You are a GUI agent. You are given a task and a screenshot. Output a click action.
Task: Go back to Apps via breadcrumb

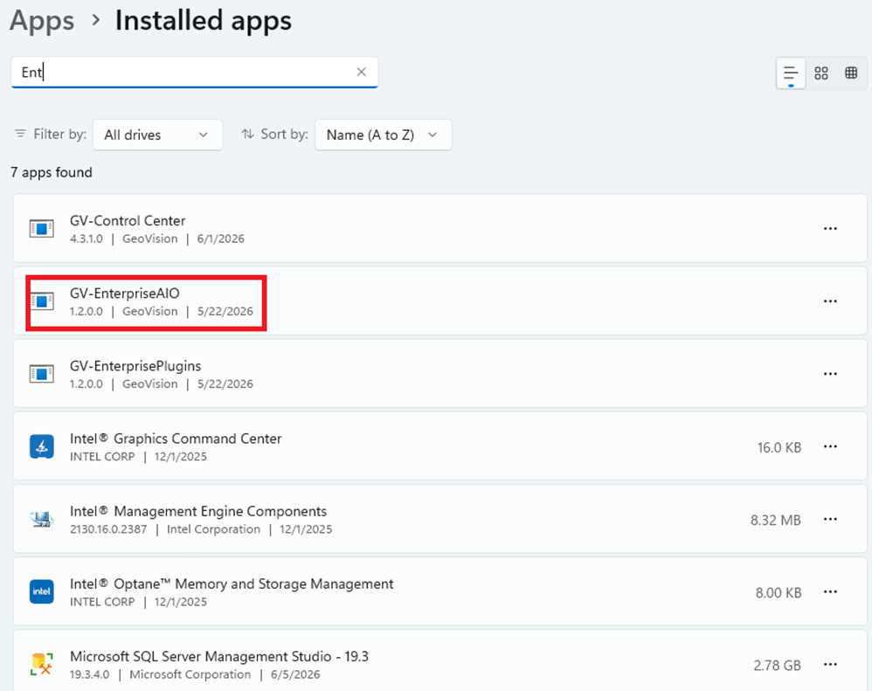pos(42,21)
